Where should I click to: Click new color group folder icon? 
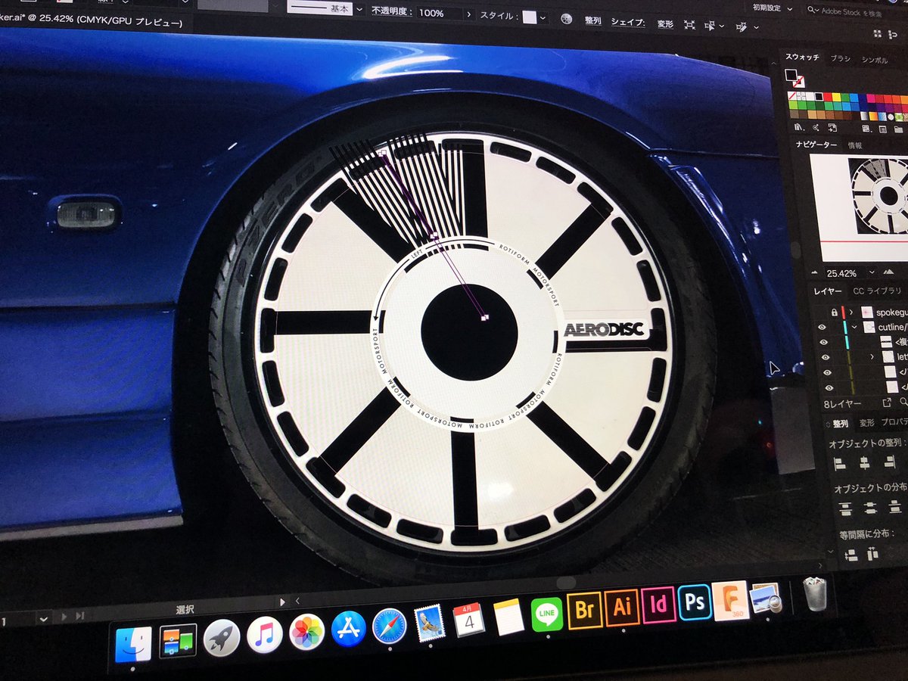coord(898,129)
